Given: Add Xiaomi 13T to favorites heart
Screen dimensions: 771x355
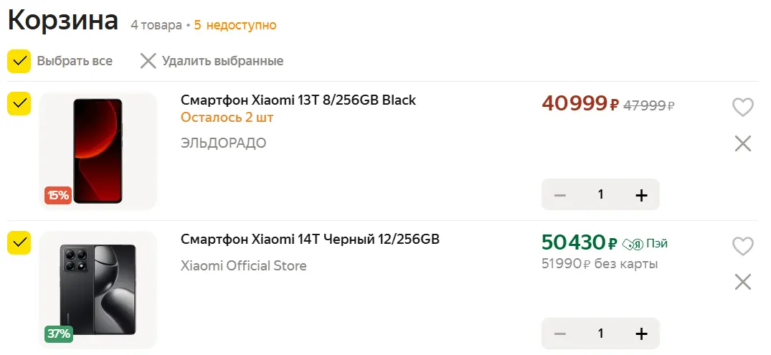Looking at the screenshot, I should pyautogui.click(x=742, y=108).
